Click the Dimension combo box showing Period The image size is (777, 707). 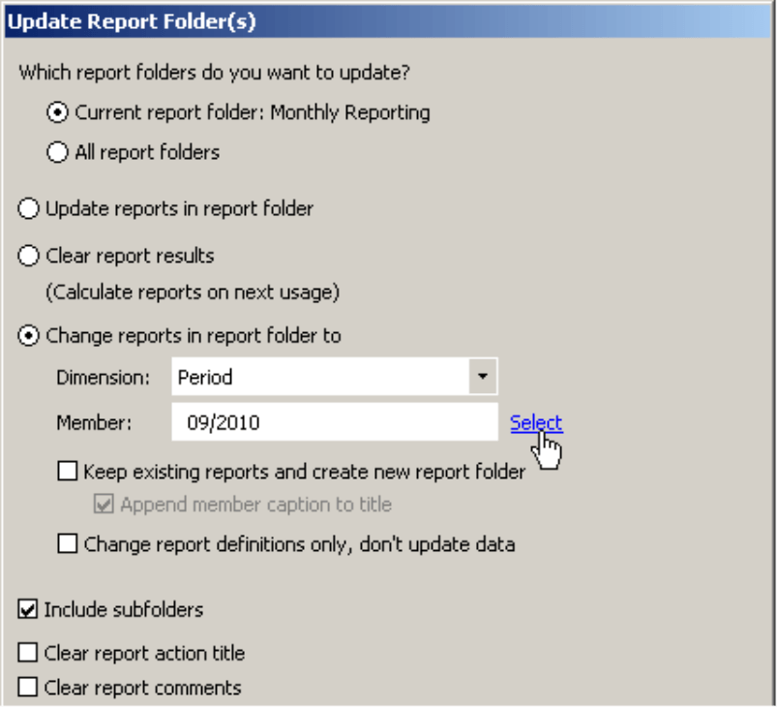[335, 377]
